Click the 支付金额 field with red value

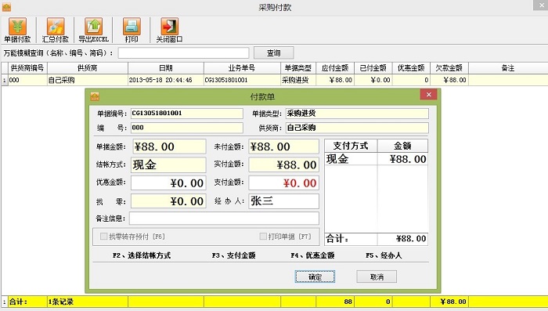pos(283,183)
